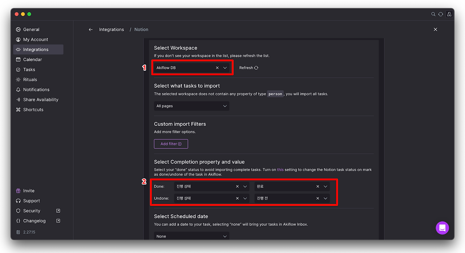This screenshot has height=253, width=465.
Task: Click the Integrations puzzle icon in sidebar
Action: tap(18, 50)
